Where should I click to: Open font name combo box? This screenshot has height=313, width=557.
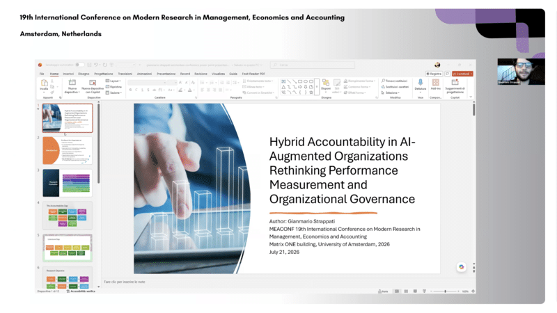147,82
